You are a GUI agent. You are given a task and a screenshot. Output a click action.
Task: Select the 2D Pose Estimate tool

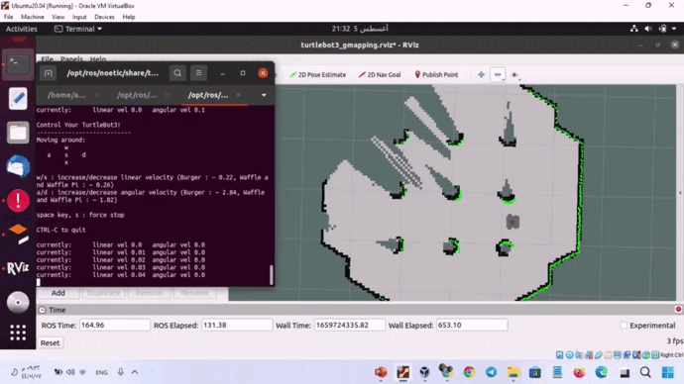pyautogui.click(x=317, y=75)
